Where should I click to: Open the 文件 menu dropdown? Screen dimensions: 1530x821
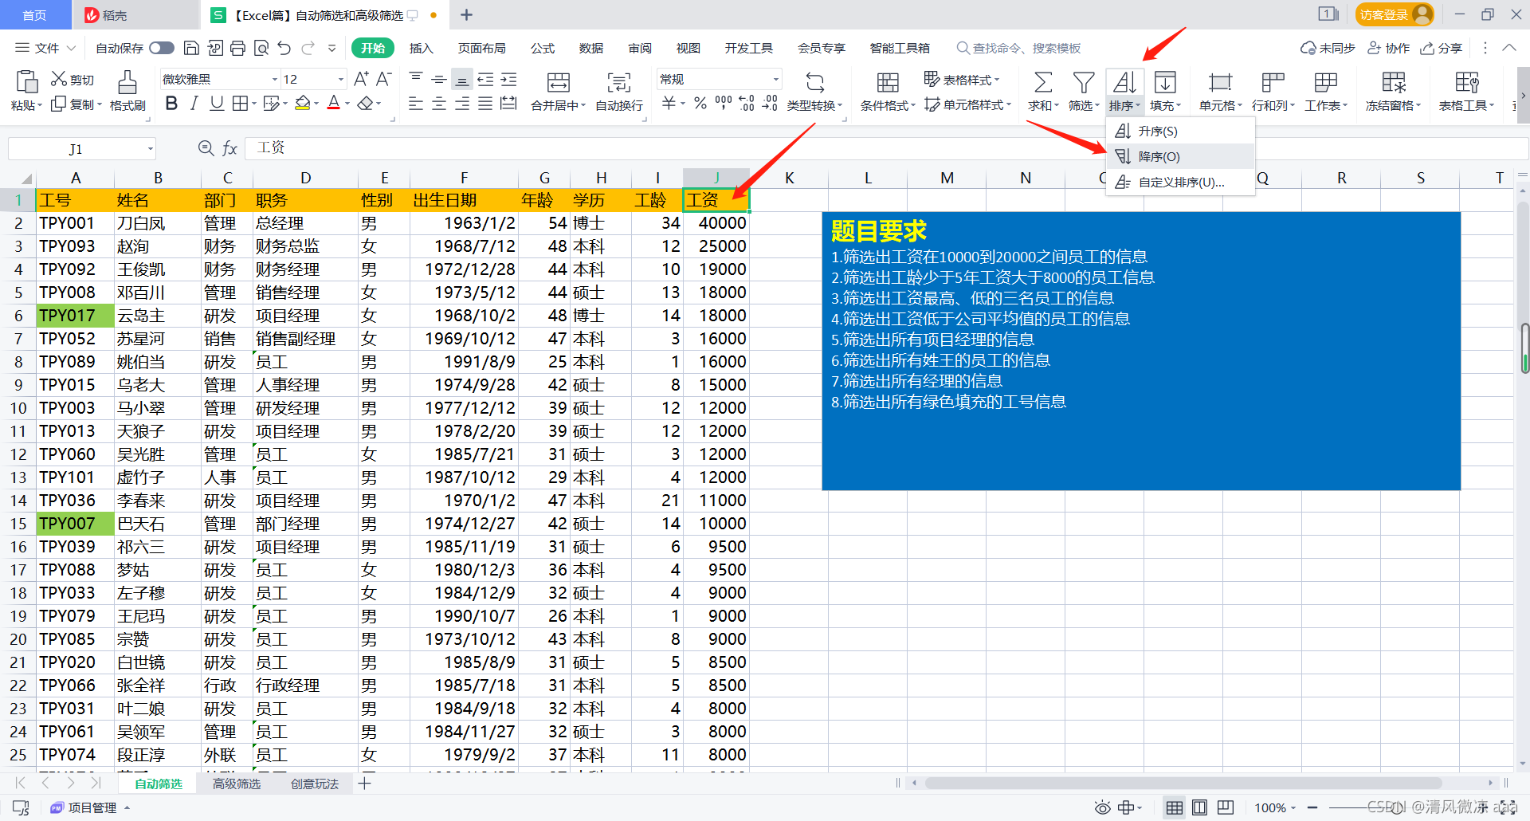point(46,49)
